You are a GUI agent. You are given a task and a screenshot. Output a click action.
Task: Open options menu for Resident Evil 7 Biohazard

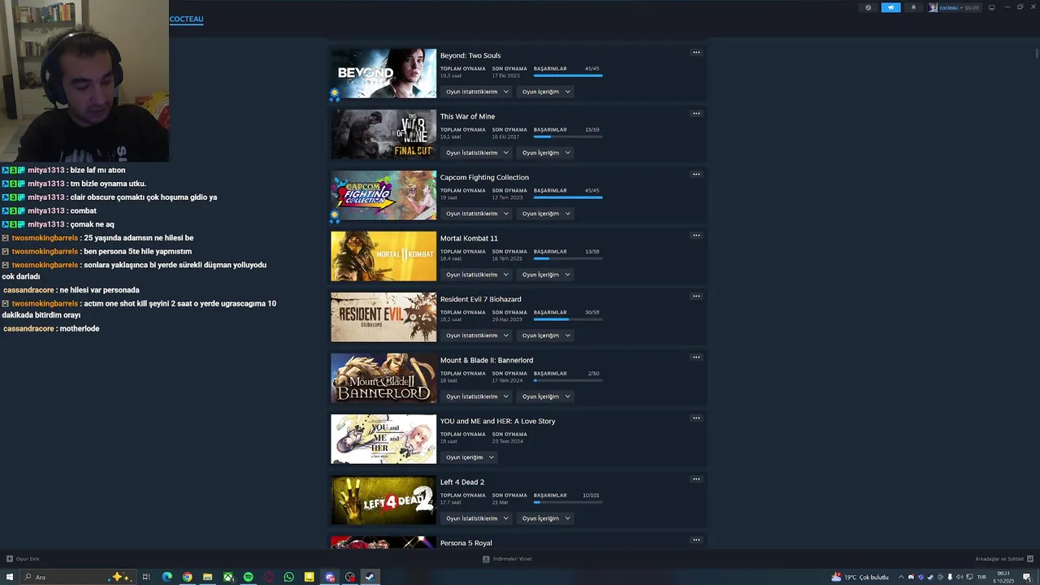pos(696,296)
